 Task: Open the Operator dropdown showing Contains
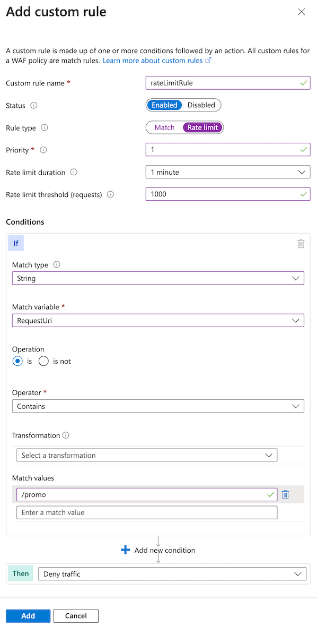[158, 406]
